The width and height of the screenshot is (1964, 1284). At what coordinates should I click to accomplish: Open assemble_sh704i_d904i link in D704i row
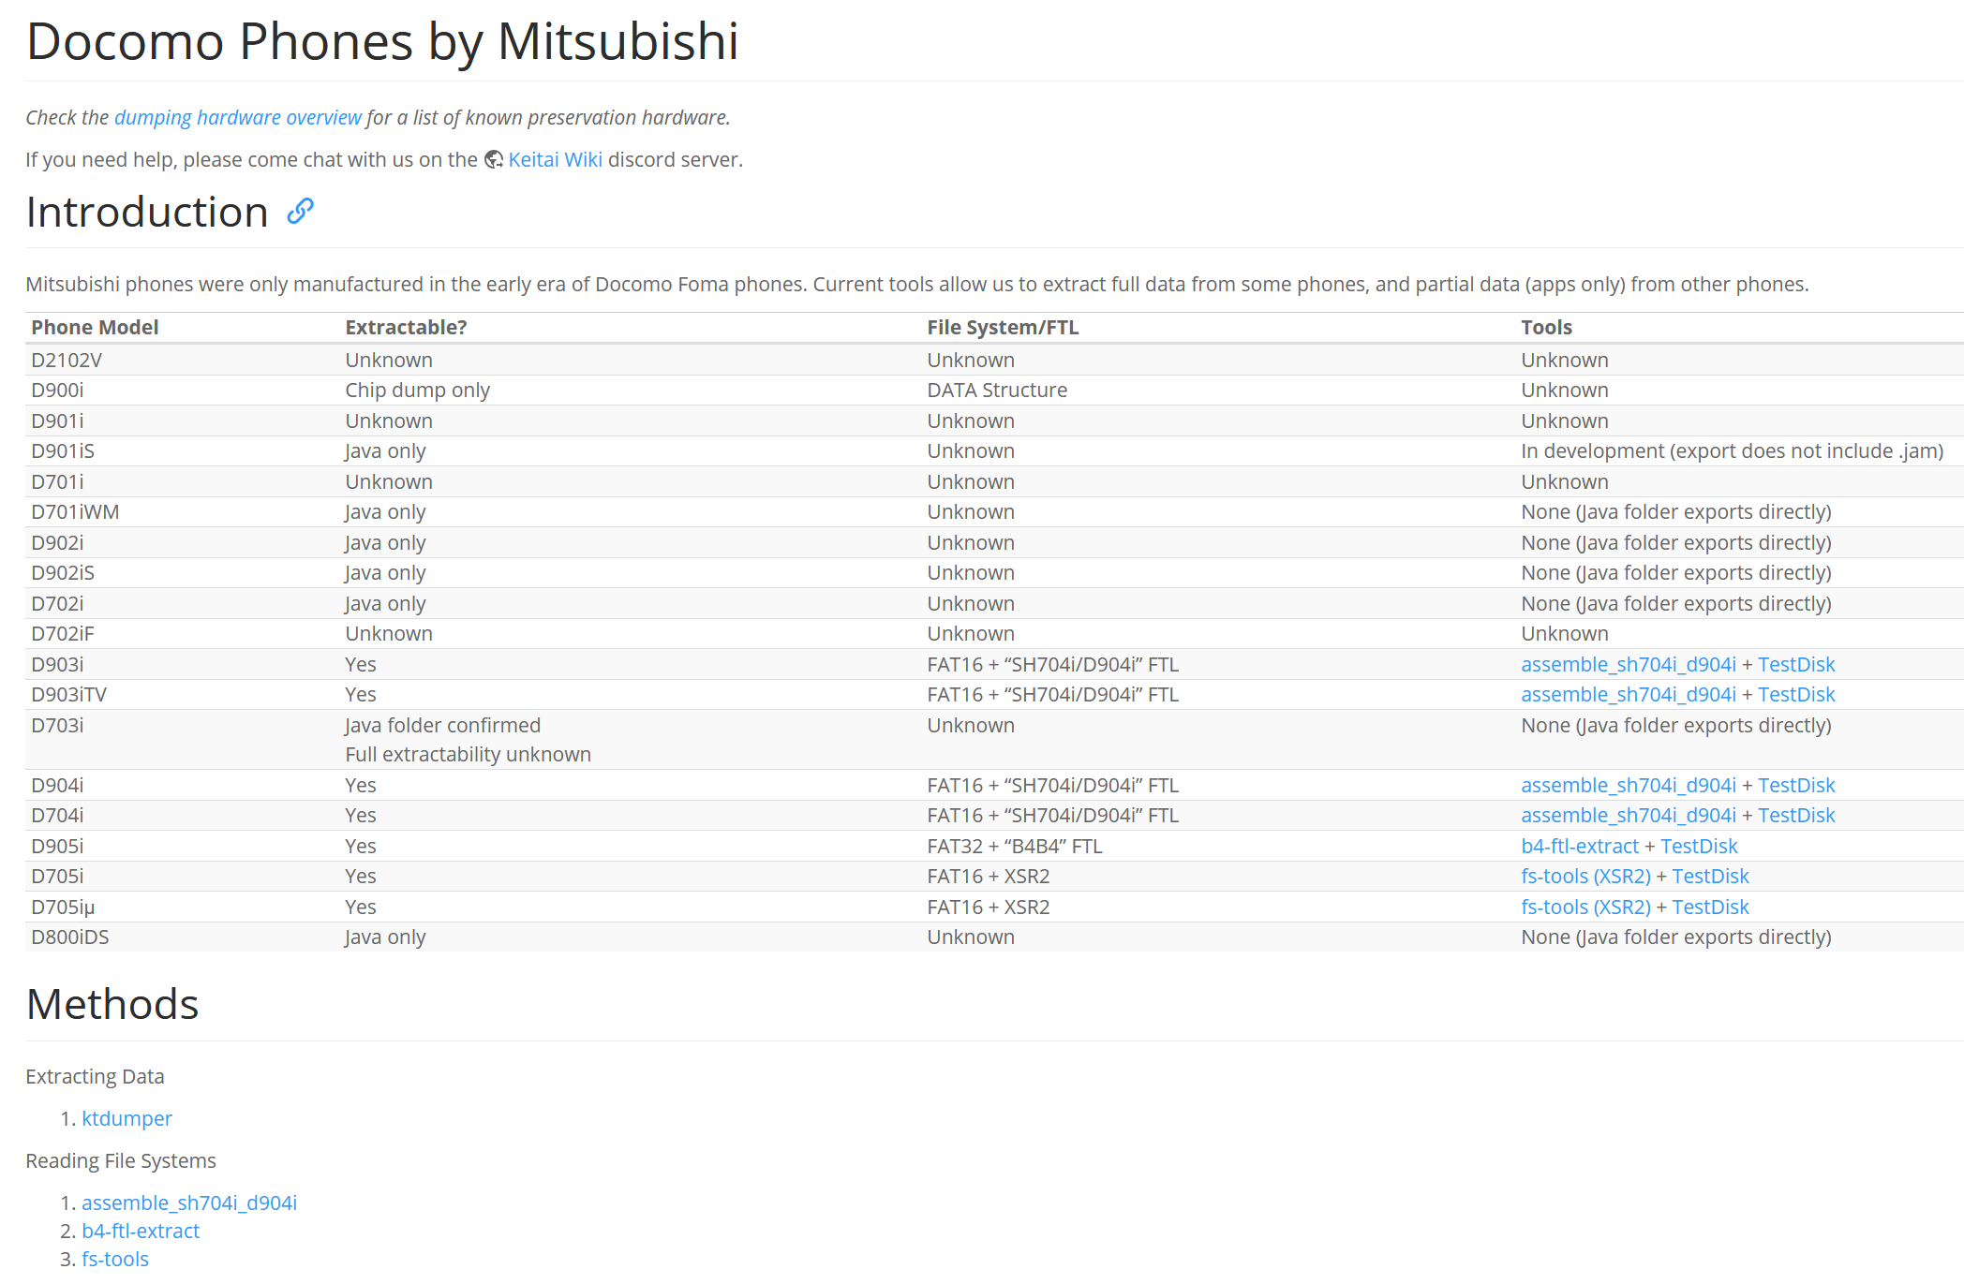(1628, 816)
